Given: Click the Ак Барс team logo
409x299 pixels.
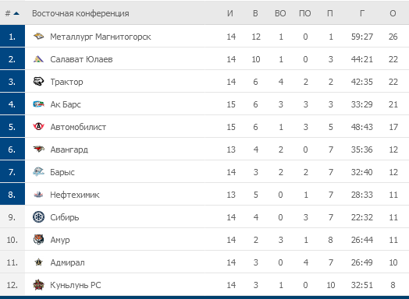Looking at the screenshot, I should point(38,104).
